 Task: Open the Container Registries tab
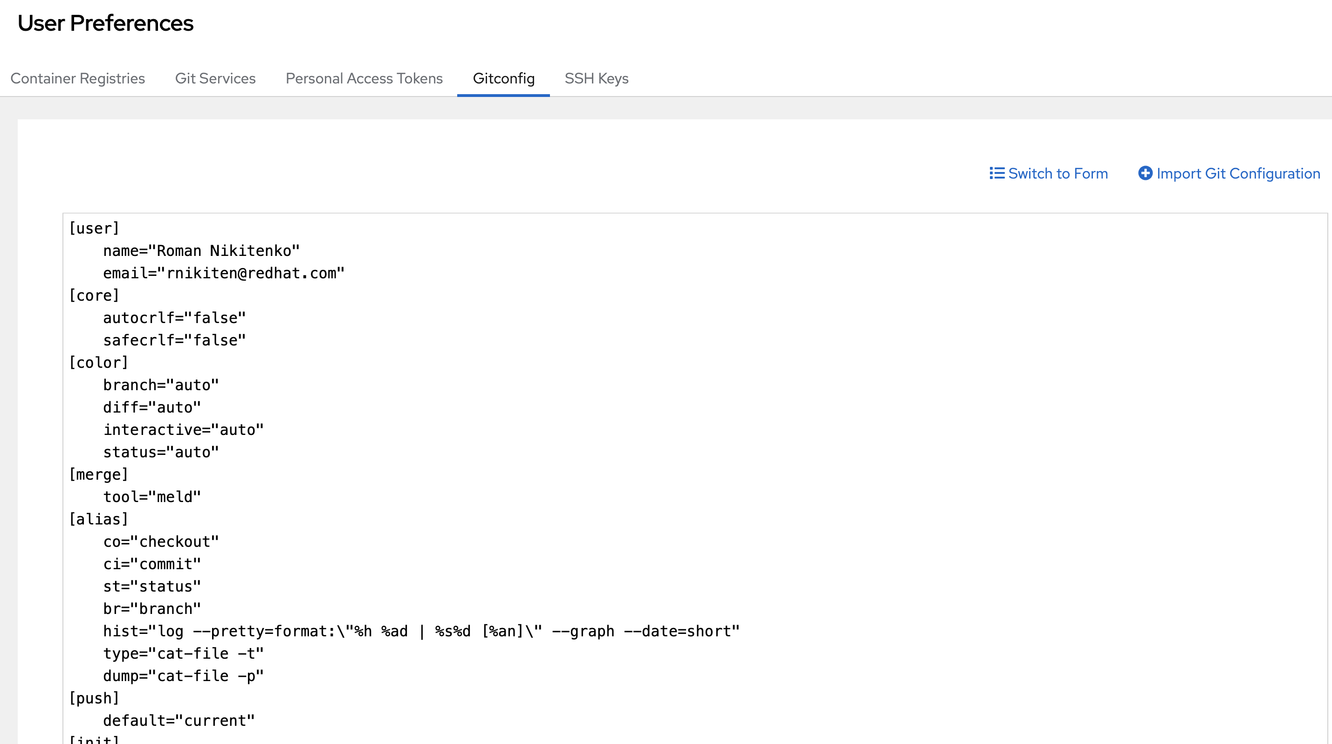point(77,79)
